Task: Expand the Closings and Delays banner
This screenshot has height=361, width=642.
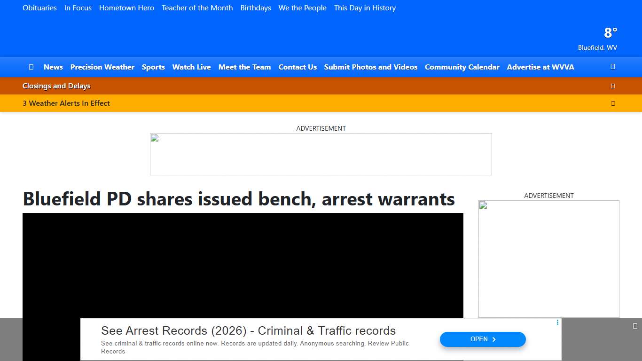Action: [x=56, y=86]
